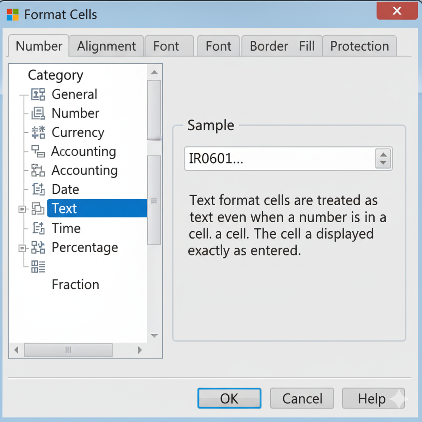
Task: Click the icon beside the highlighted Text item
Action: coord(38,209)
